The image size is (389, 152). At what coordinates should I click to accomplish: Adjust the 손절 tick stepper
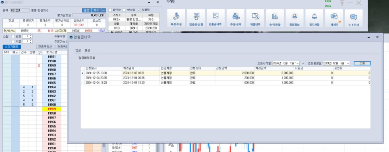(31, 37)
